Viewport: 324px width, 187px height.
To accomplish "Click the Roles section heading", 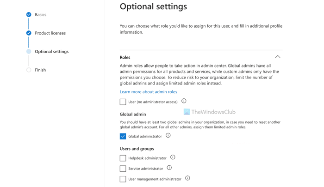I will pyautogui.click(x=125, y=57).
